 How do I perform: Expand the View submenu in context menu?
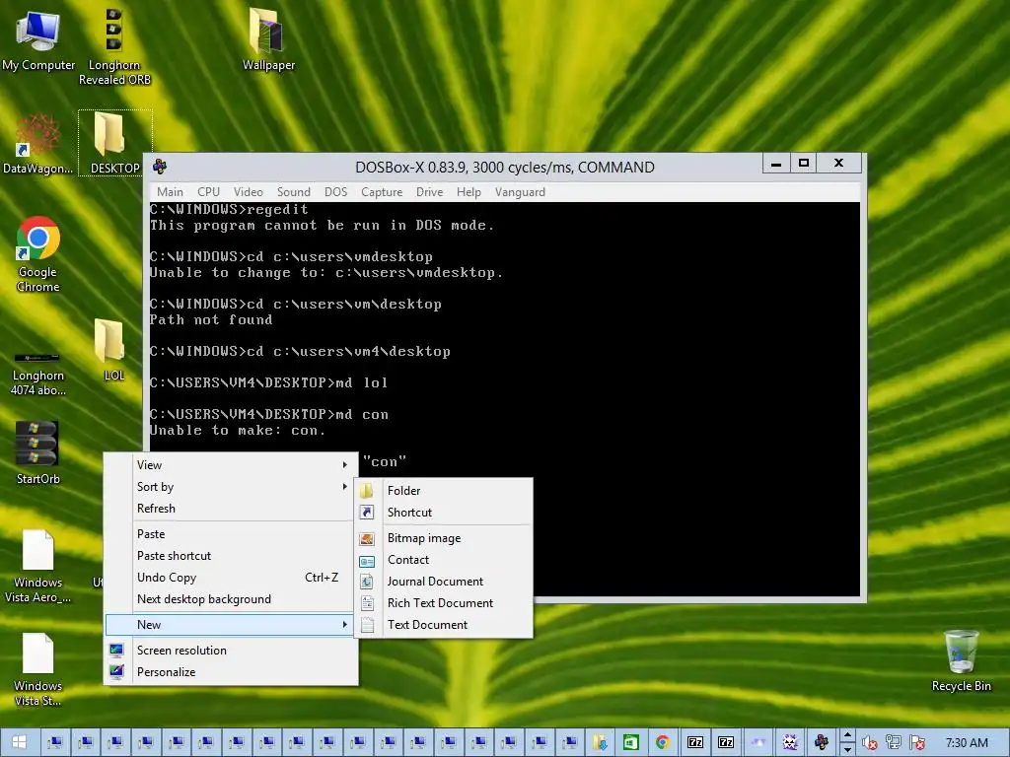(231, 465)
